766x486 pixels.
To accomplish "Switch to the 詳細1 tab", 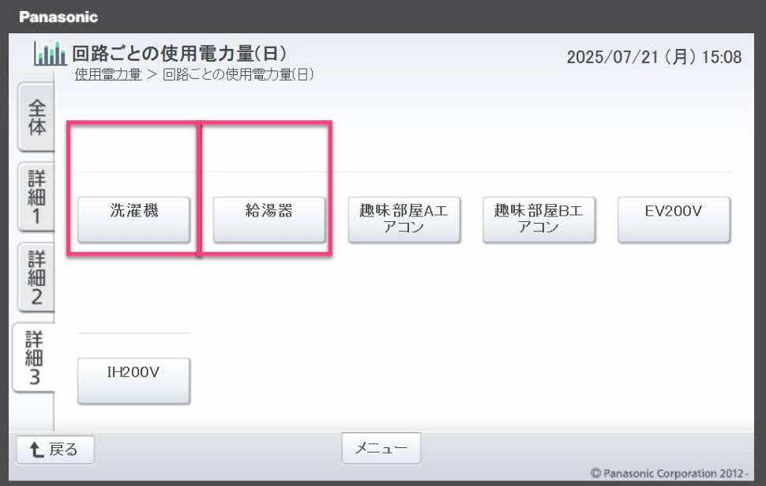I will tap(36, 197).
